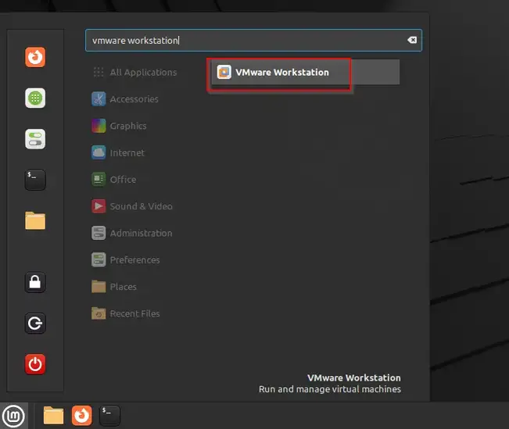This screenshot has height=429, width=509.
Task: Select the All Applications category
Action: point(143,72)
